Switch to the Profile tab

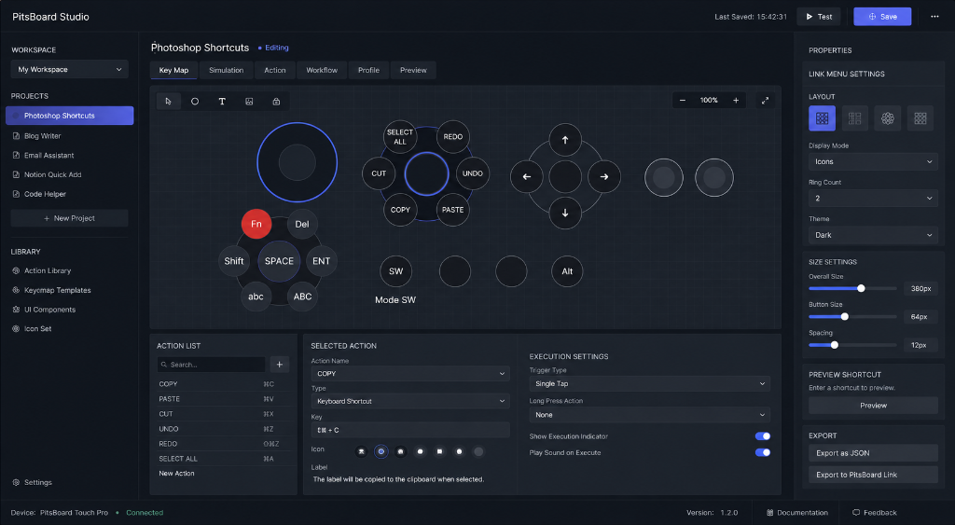point(368,70)
